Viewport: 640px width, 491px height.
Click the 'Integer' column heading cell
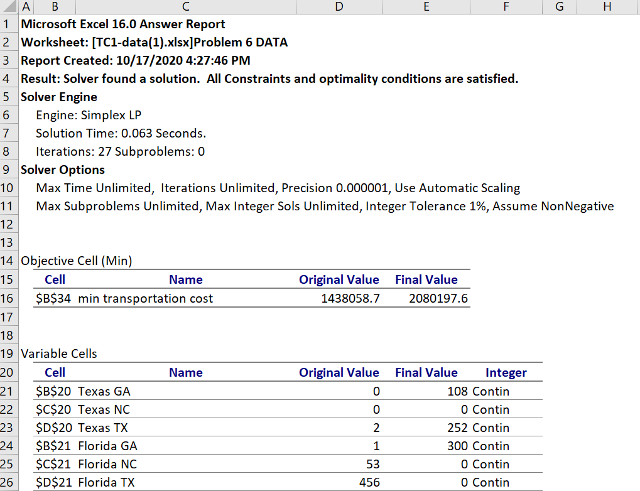pyautogui.click(x=506, y=372)
